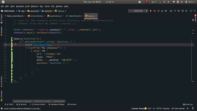197x111 pixels.
Task: Click the Custom Theme status widget
Action: (x=139, y=109)
